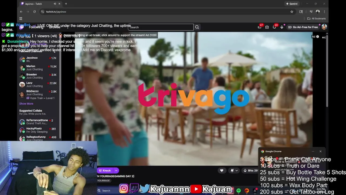
Task: Click the Bits button below video
Action: (x=251, y=170)
